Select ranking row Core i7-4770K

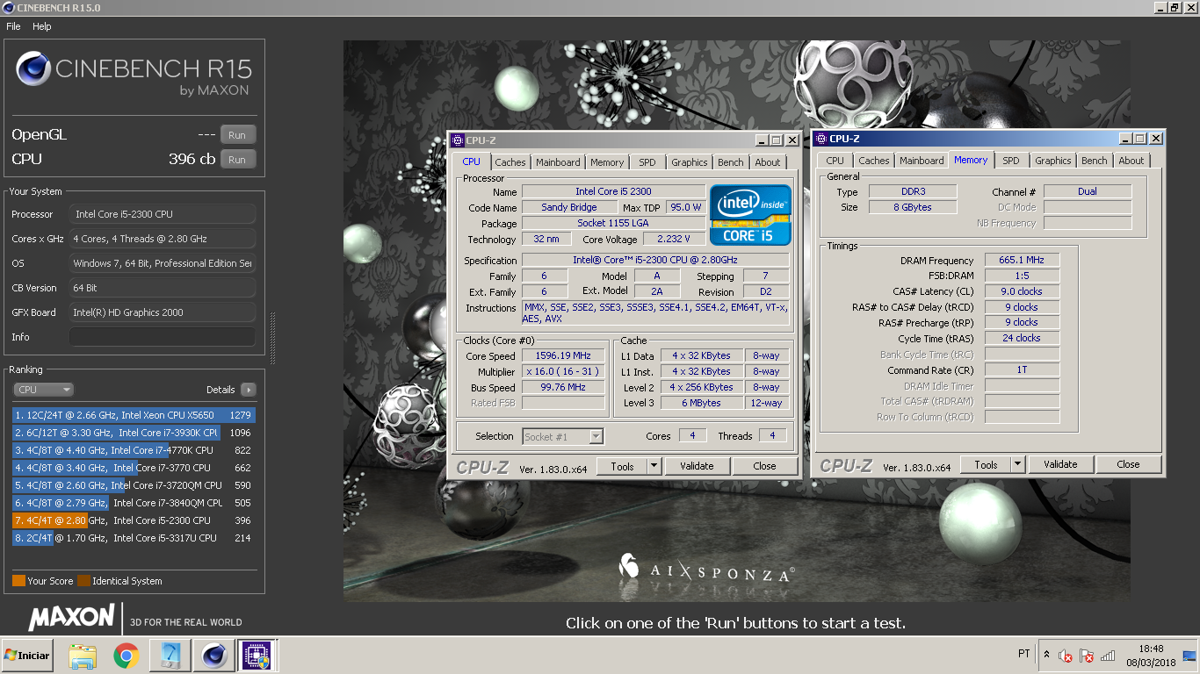[x=134, y=450]
